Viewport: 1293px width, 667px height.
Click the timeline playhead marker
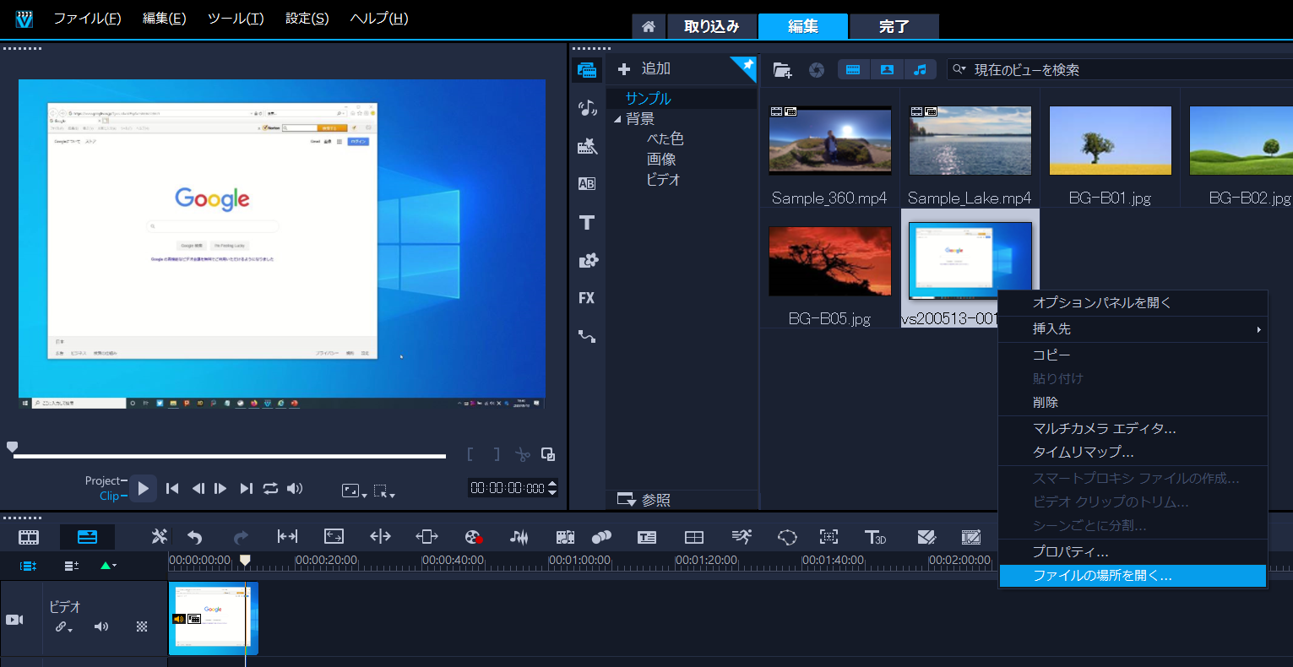tap(245, 560)
